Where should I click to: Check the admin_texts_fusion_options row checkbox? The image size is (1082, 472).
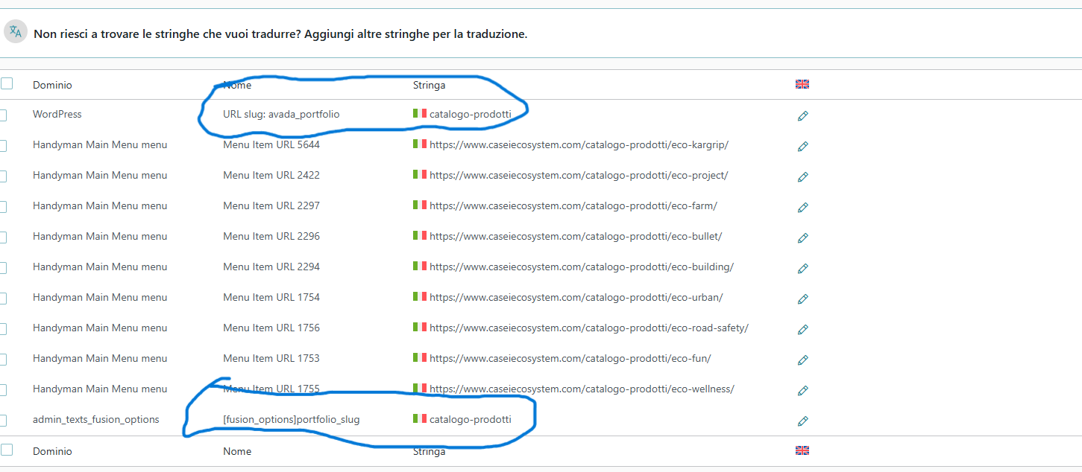point(3,421)
